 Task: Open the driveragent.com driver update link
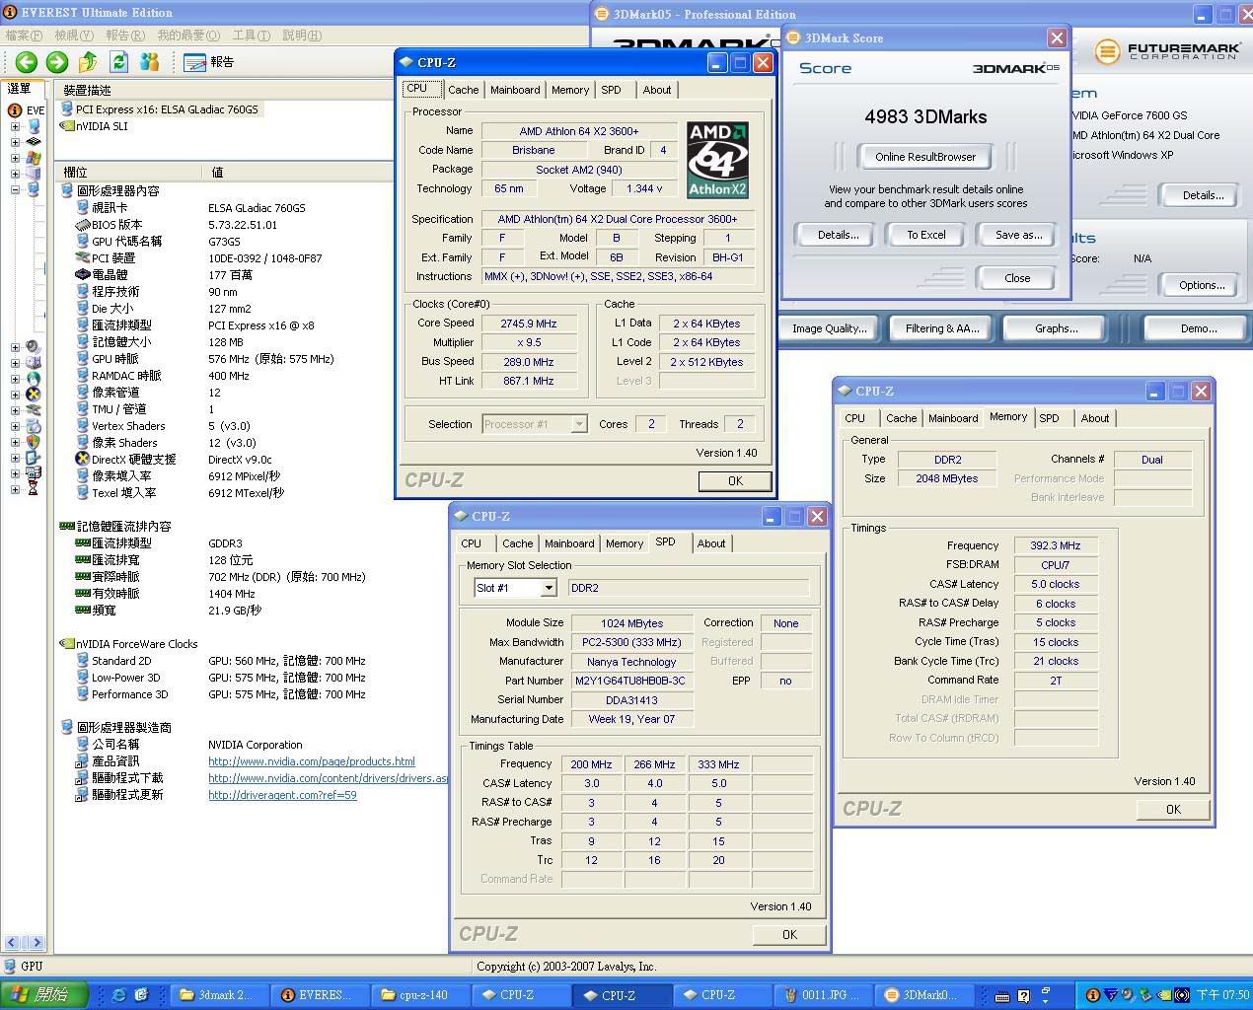pos(282,795)
